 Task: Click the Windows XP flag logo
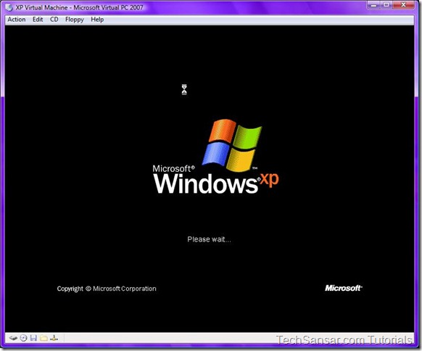[x=232, y=145]
